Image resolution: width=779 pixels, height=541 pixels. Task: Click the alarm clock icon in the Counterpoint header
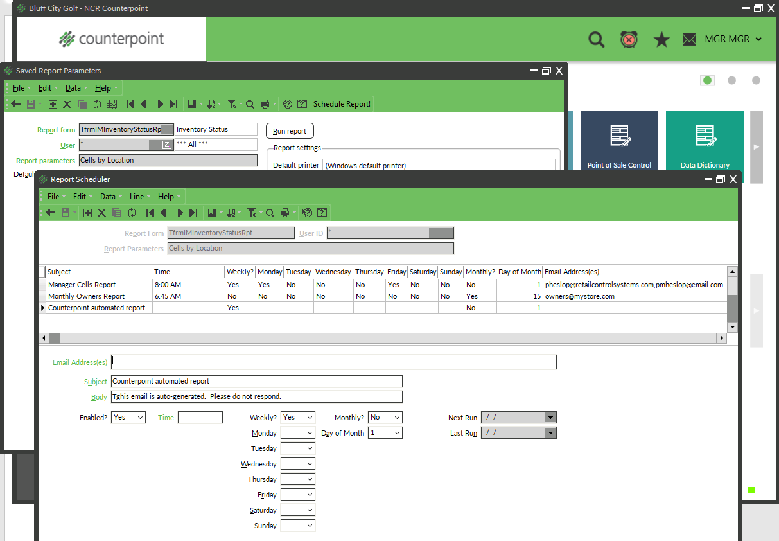tap(629, 39)
